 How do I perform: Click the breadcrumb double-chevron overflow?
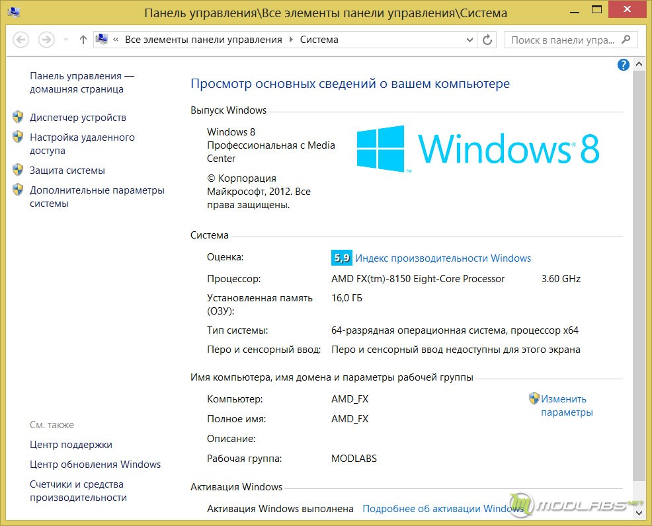pos(116,40)
